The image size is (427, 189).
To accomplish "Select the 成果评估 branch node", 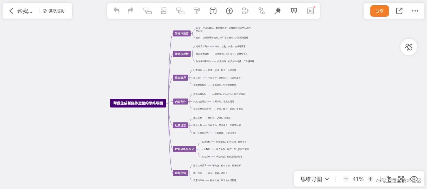I will pyautogui.click(x=180, y=173).
